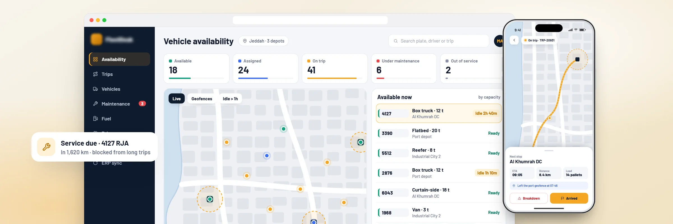Open the Jeddah · 3 depots location selector

click(x=263, y=41)
